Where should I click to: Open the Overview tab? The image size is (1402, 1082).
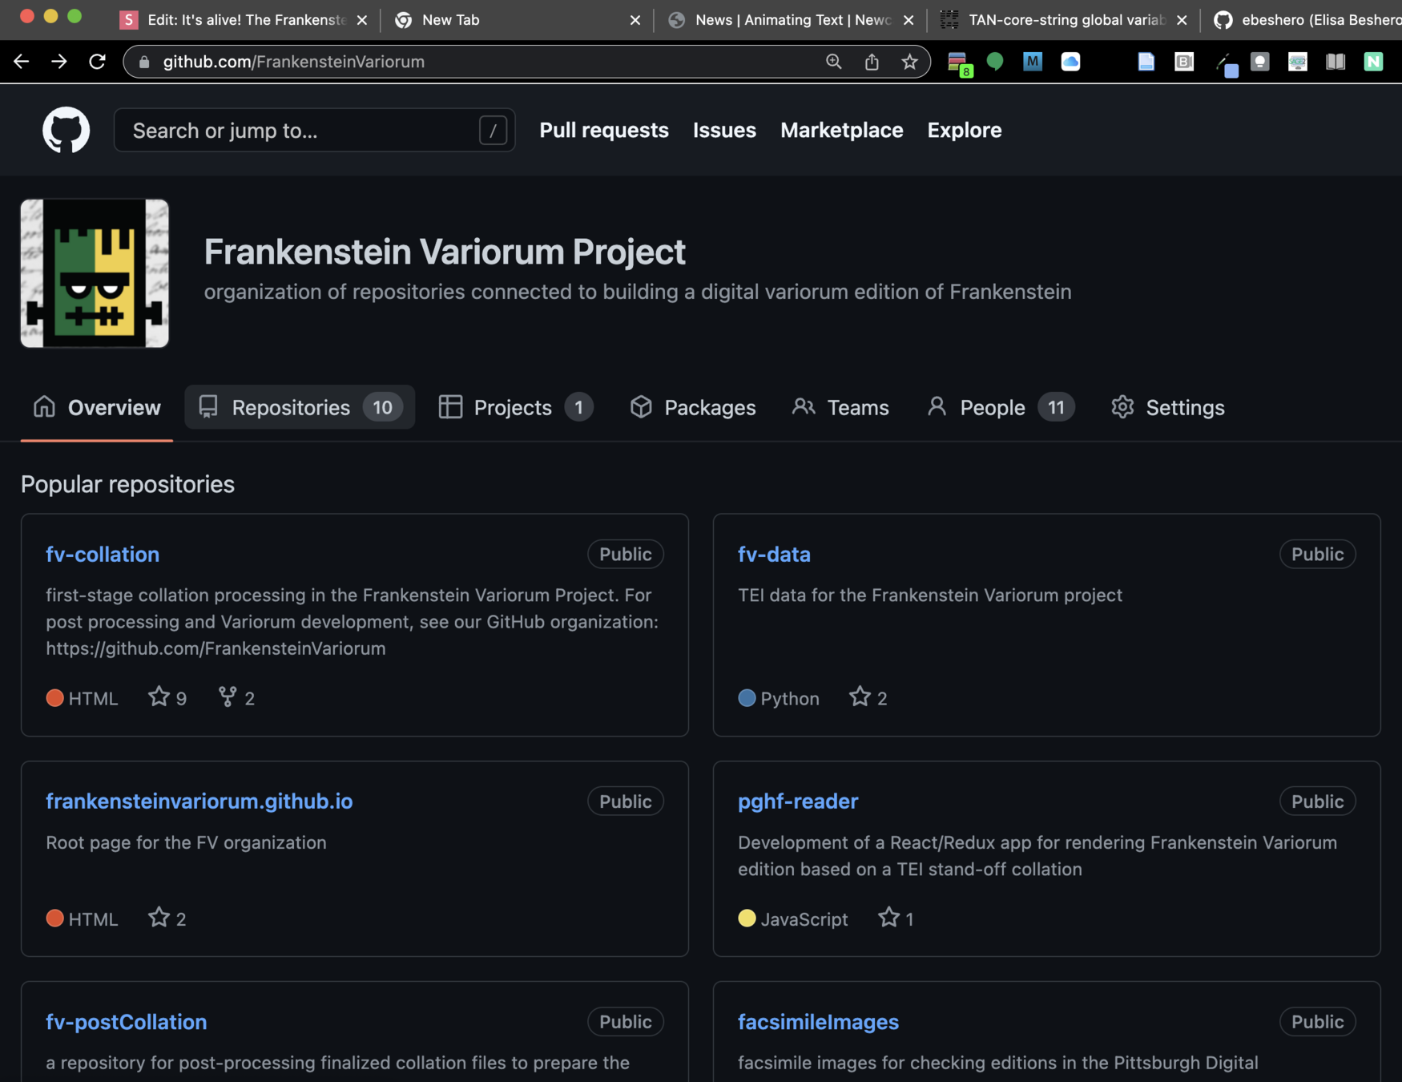pos(97,407)
